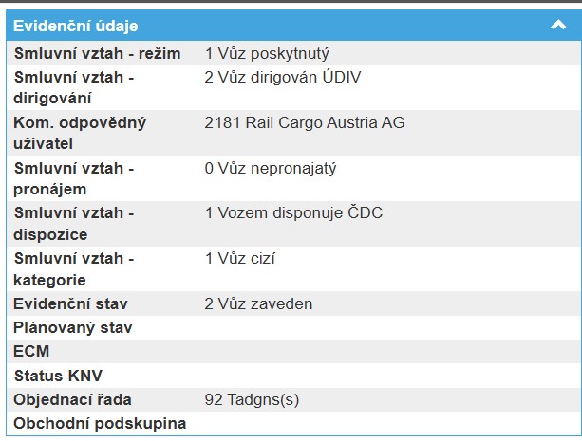This screenshot has width=582, height=441.
Task: Collapse the Evidenční údaje panel chevron
Action: [558, 26]
